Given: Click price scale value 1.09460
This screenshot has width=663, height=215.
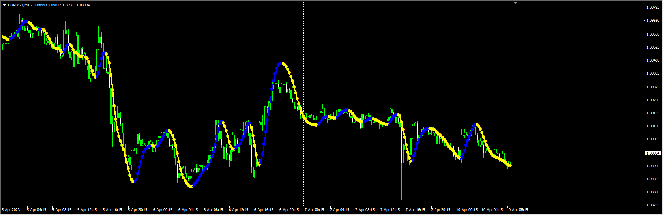Looking at the screenshot, I should pyautogui.click(x=653, y=60).
